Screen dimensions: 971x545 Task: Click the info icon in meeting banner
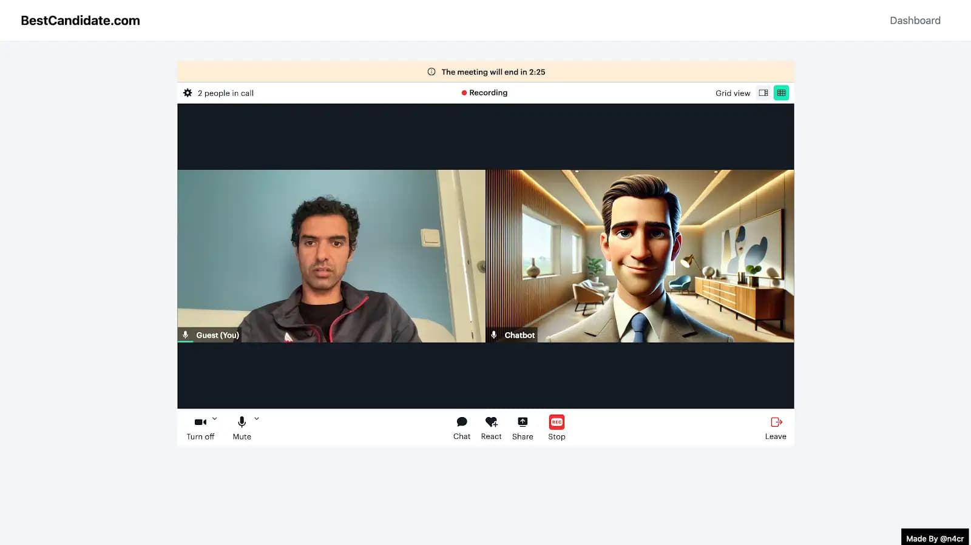click(x=431, y=72)
